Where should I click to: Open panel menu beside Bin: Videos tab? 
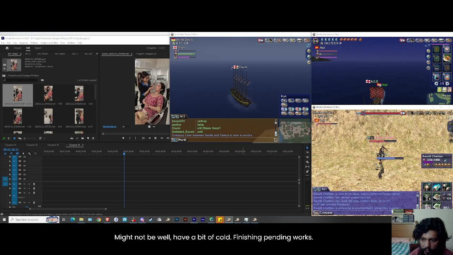click(21, 54)
